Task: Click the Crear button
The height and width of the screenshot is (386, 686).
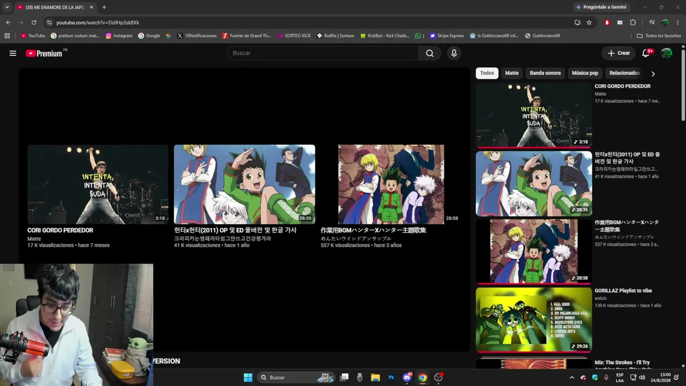Action: (618, 53)
